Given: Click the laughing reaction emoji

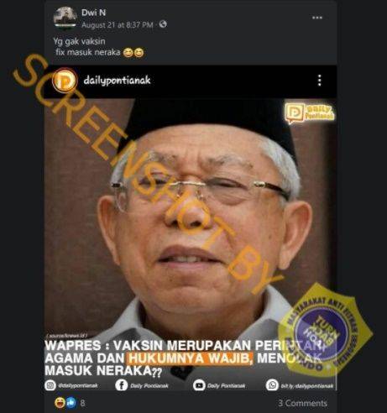Looking at the screenshot, I should click(60, 403).
